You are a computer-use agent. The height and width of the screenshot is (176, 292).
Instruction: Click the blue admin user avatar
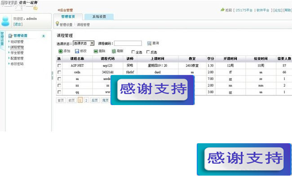coord(5,21)
